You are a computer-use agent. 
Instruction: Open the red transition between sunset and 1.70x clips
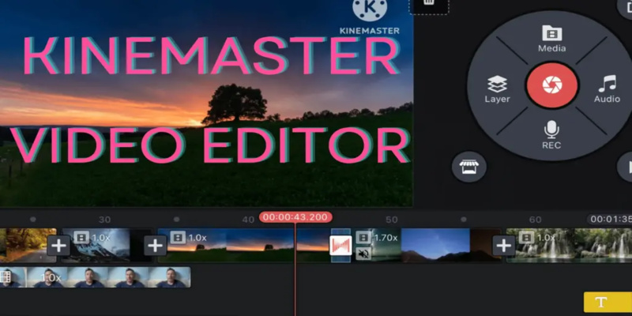[x=340, y=245]
